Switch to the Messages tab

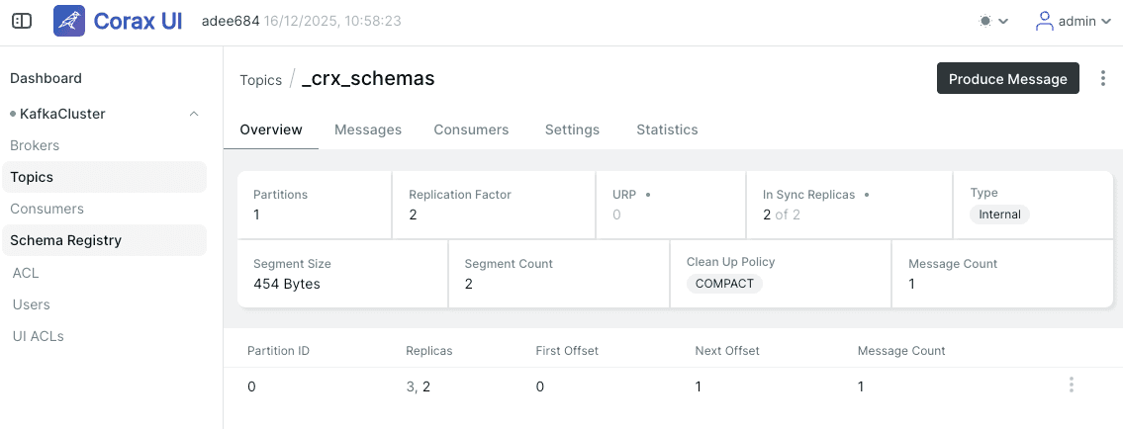[x=368, y=130]
